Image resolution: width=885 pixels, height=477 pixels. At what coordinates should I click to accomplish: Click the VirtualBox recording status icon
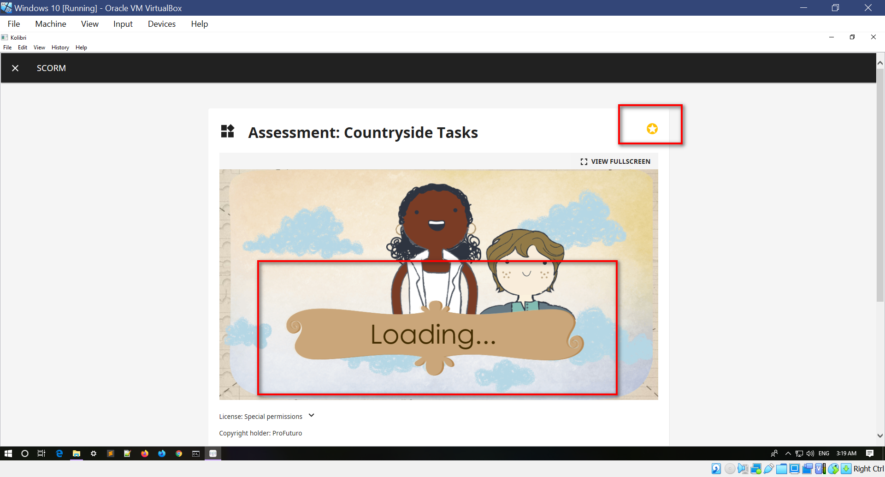click(807, 469)
